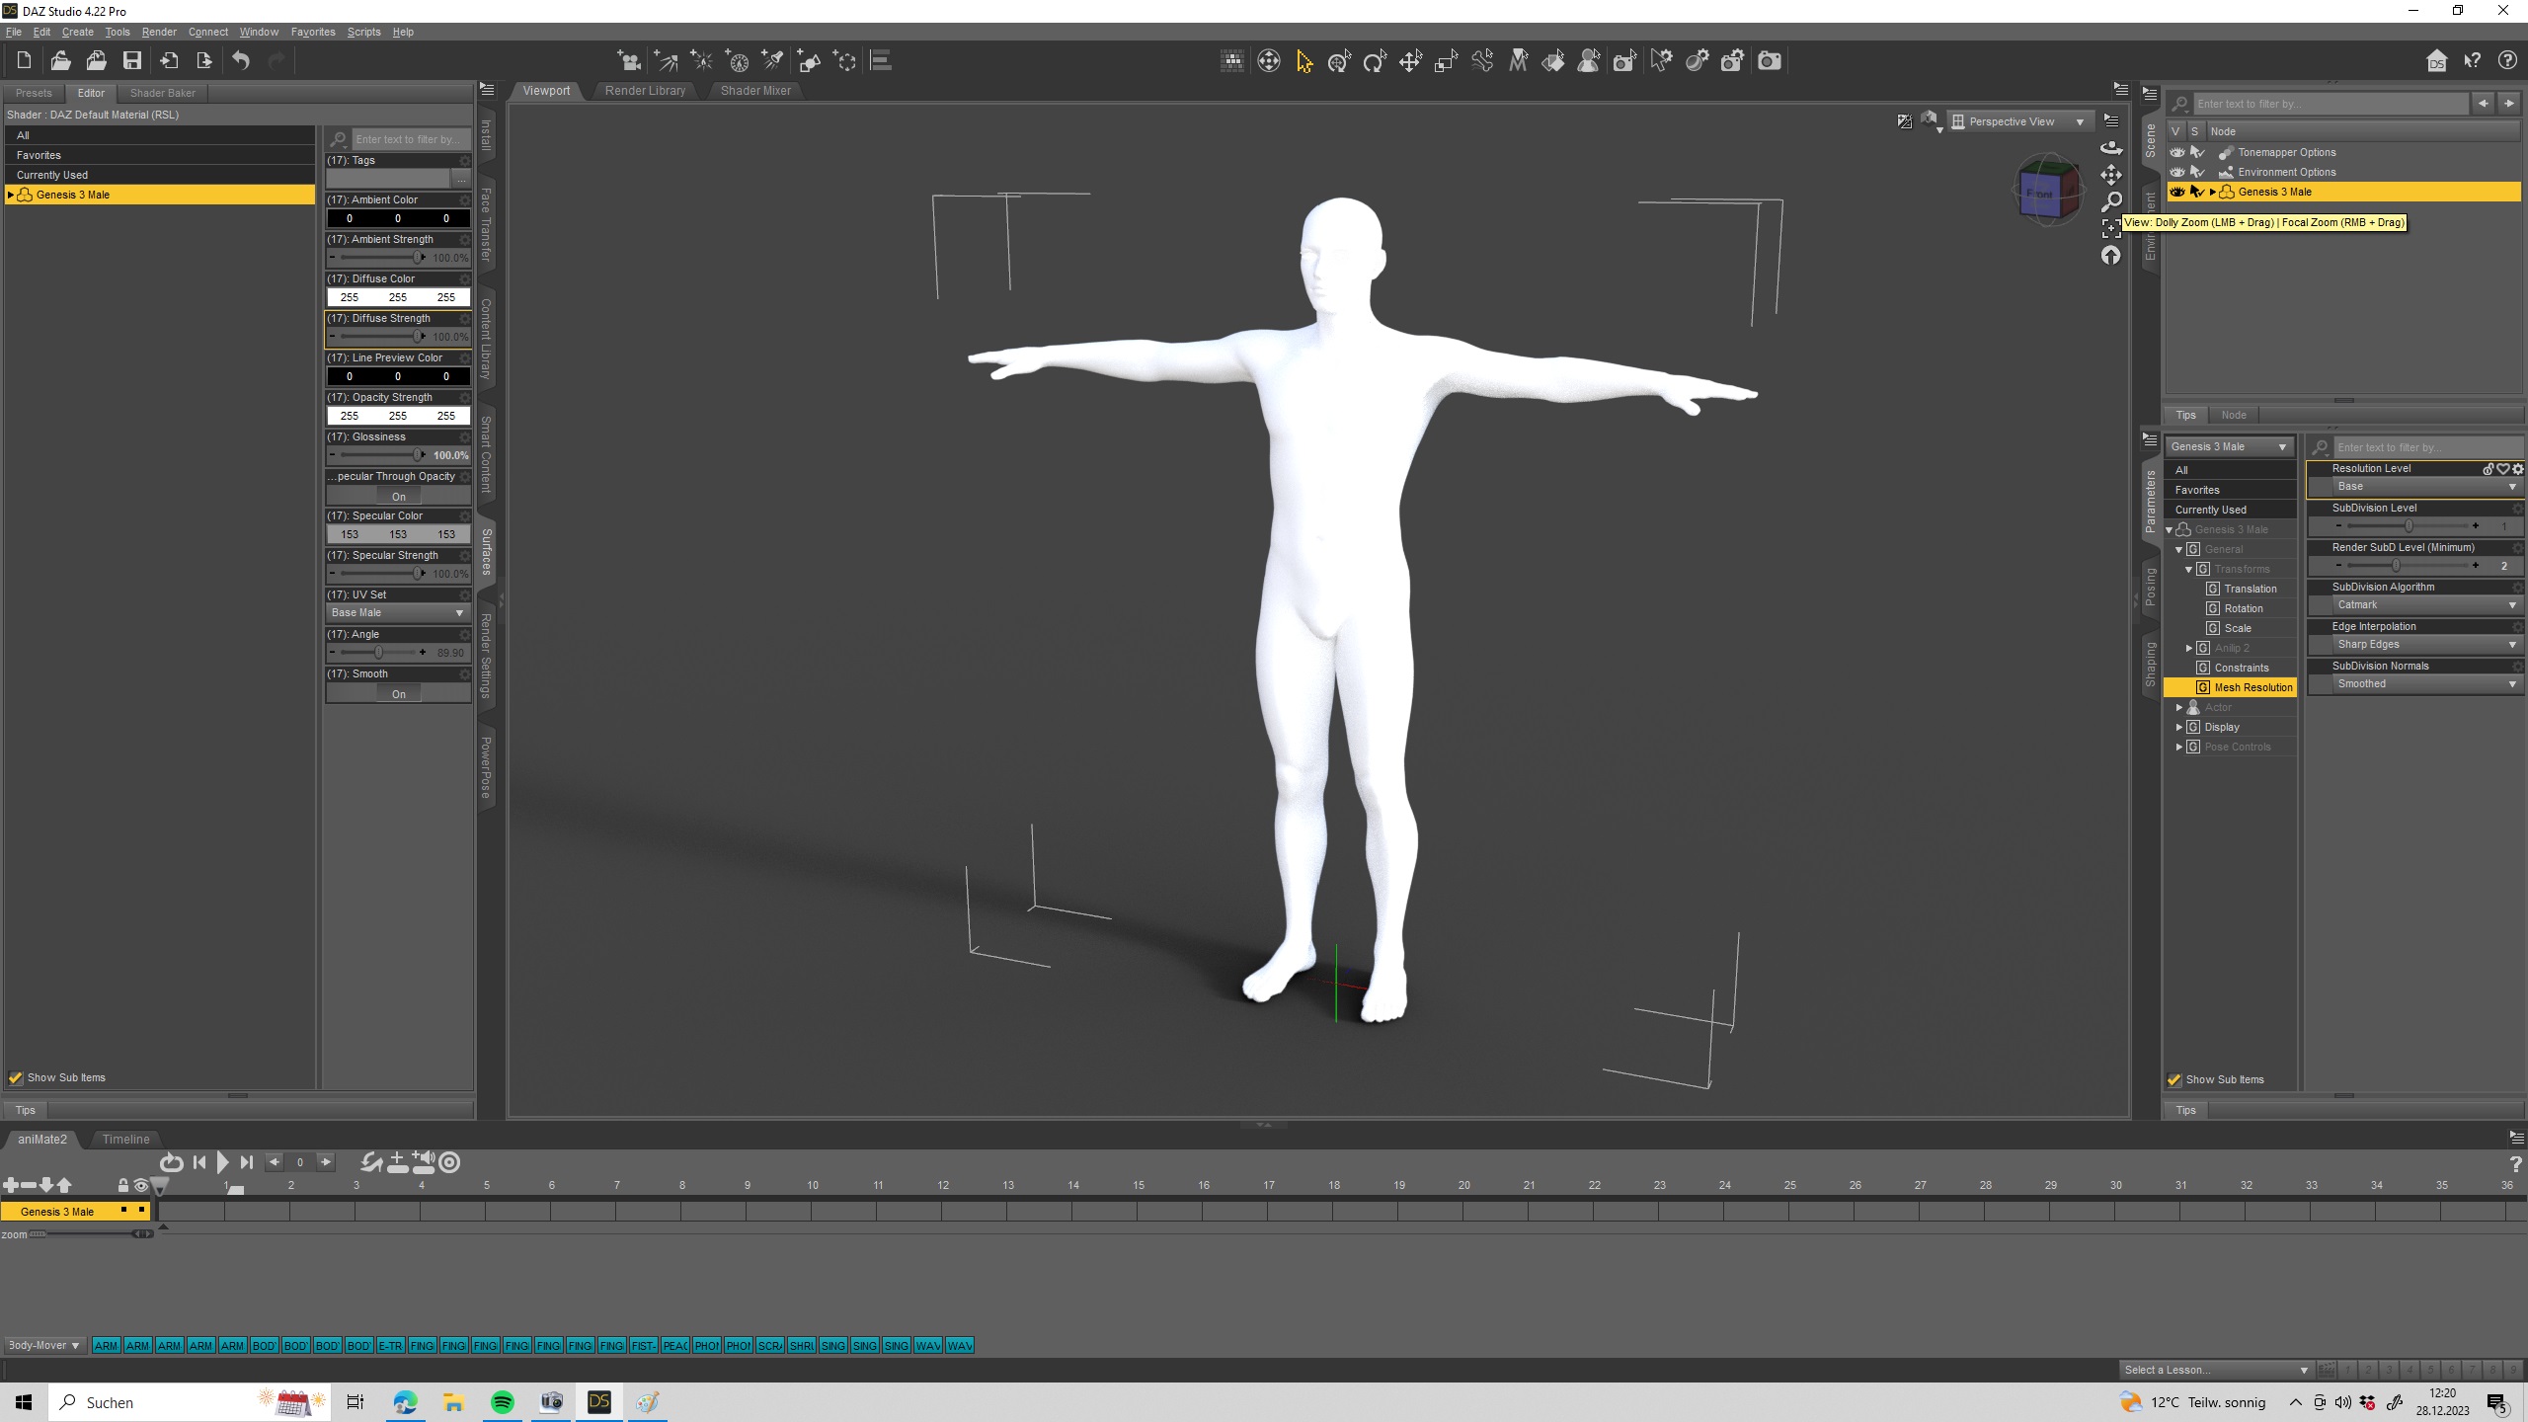
Task: Click the Timeline tab
Action: (x=125, y=1139)
